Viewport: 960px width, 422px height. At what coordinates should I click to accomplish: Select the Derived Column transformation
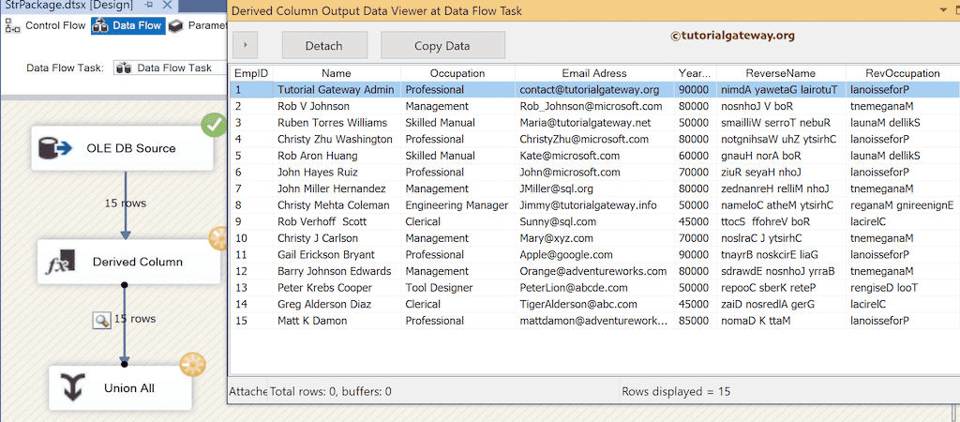click(x=128, y=262)
